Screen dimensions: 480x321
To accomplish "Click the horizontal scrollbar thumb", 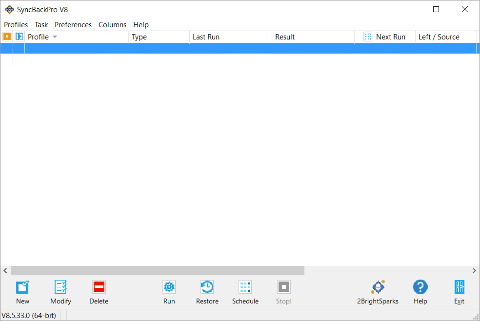I will click(x=158, y=270).
